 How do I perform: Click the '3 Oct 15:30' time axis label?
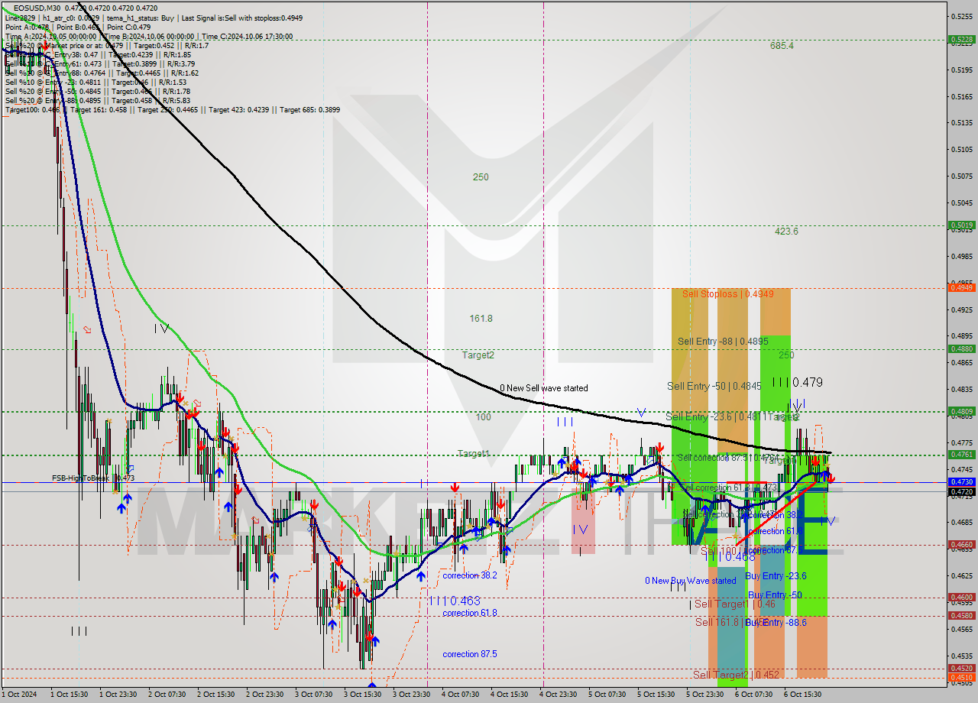point(362,695)
